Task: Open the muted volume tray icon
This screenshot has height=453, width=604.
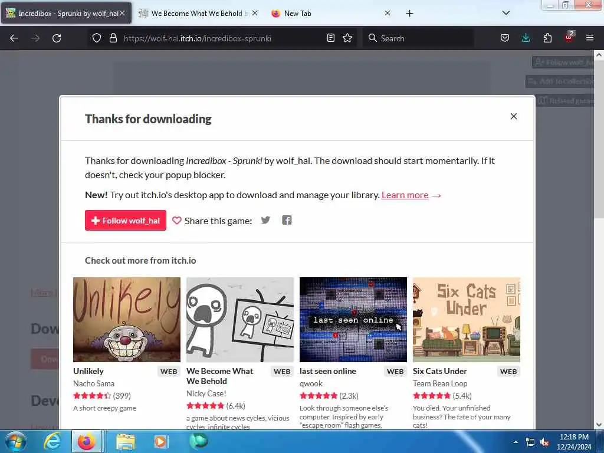Action: (544, 442)
